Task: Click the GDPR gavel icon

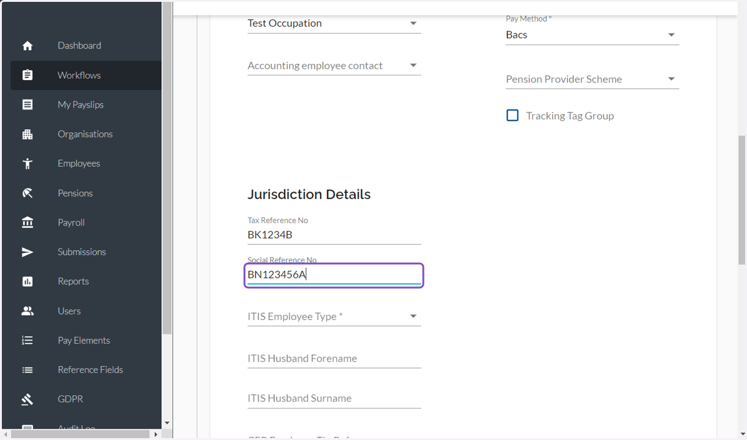Action: tap(27, 399)
